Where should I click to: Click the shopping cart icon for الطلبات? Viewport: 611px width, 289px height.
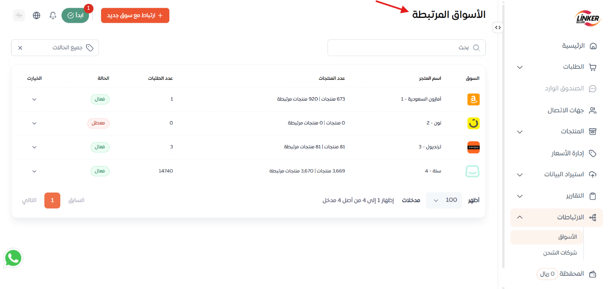593,67
